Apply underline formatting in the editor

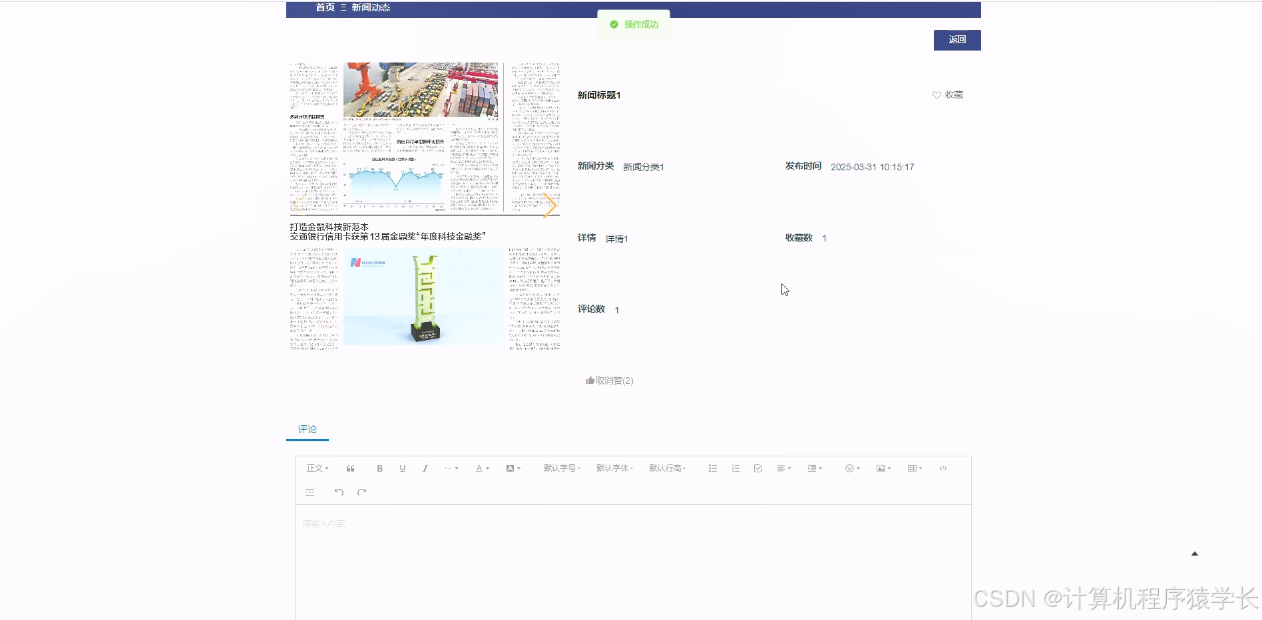[402, 468]
